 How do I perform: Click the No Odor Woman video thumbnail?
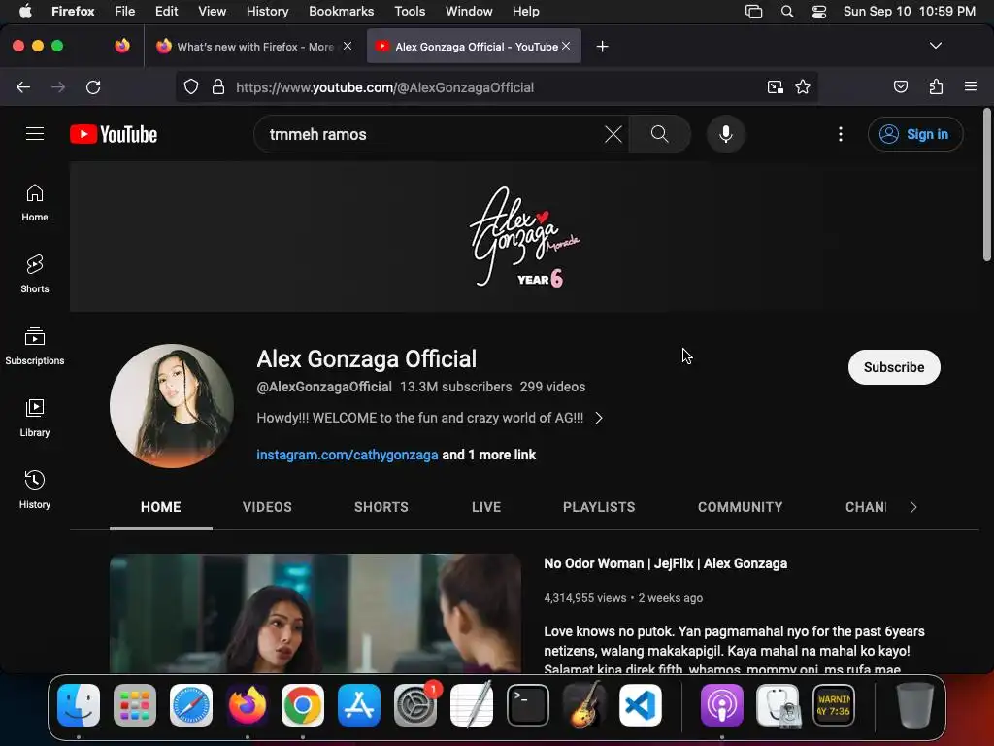click(315, 613)
